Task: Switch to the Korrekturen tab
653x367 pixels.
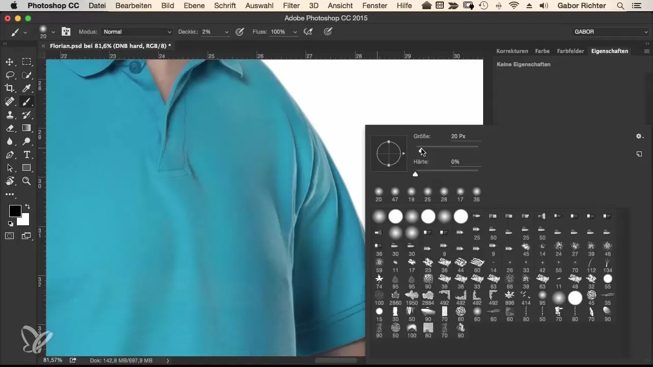Action: coord(512,51)
